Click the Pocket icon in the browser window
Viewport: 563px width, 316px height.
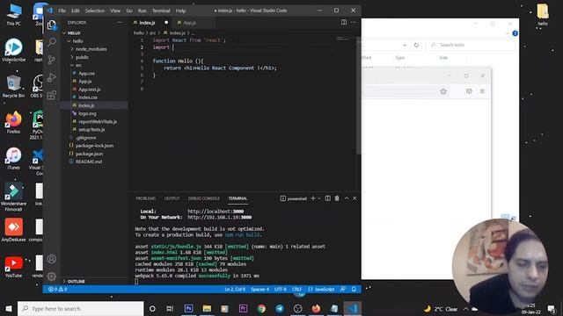[x=469, y=91]
